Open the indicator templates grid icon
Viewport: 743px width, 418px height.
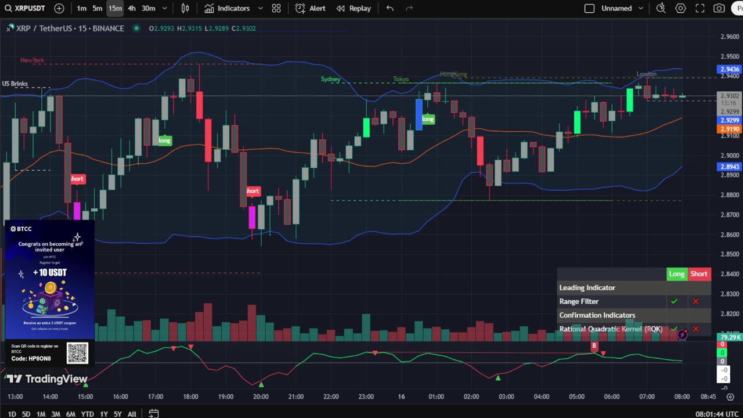276,8
